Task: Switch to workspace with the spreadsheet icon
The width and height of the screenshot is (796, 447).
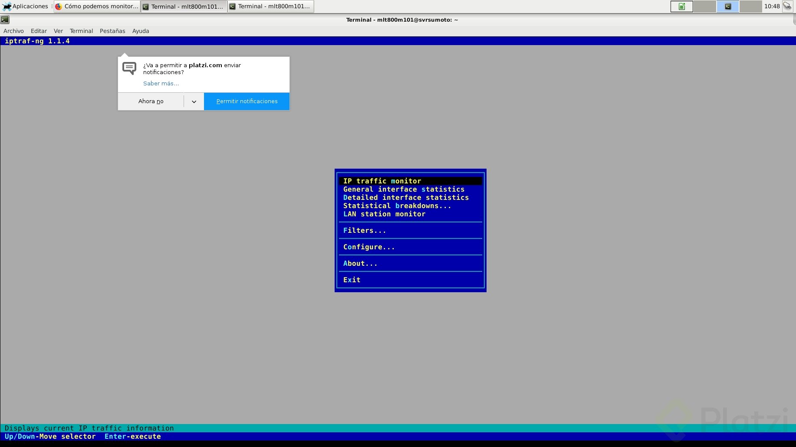Action: tap(681, 7)
